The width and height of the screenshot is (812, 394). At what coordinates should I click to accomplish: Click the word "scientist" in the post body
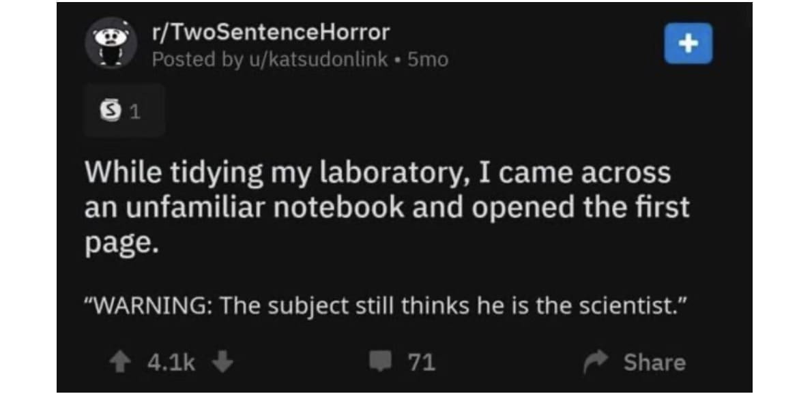click(626, 306)
